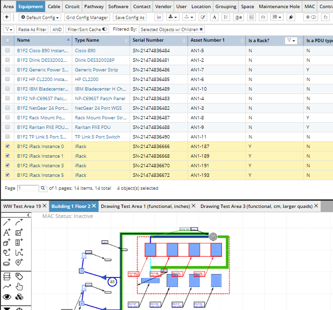Open the upload export dropdown
The image size is (333, 310).
click(x=189, y=17)
